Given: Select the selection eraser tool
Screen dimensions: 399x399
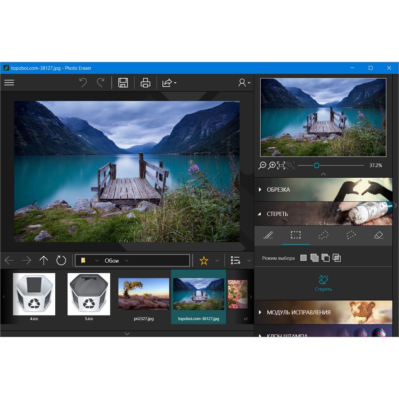Looking at the screenshot, I should pos(379,235).
